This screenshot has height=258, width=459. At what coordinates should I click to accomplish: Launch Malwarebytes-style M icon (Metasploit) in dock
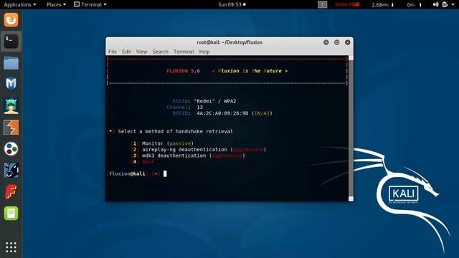click(x=11, y=85)
